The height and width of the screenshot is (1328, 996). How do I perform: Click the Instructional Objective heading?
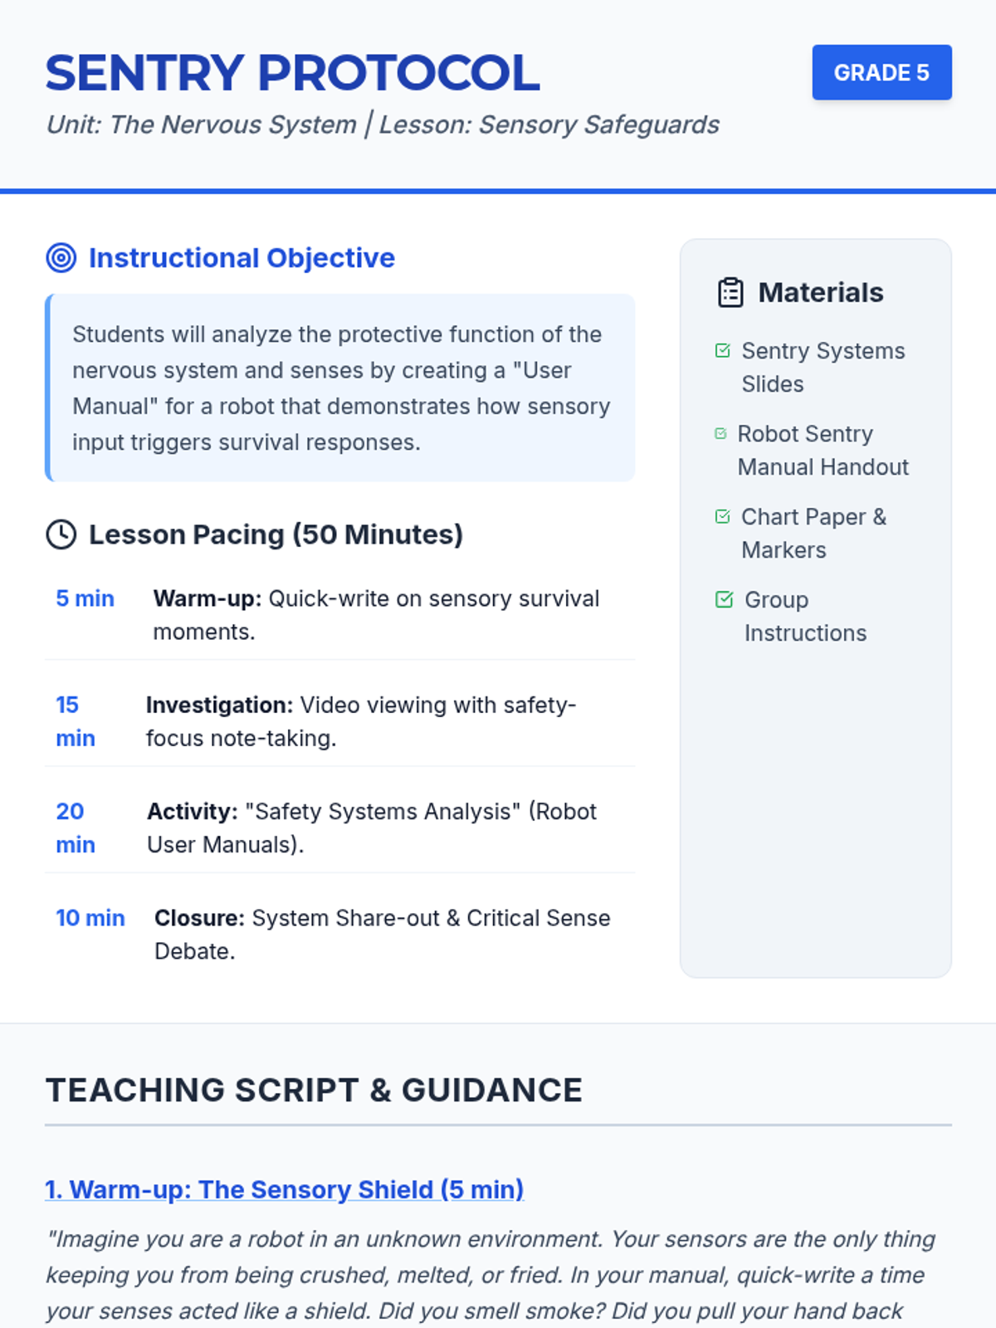(242, 258)
